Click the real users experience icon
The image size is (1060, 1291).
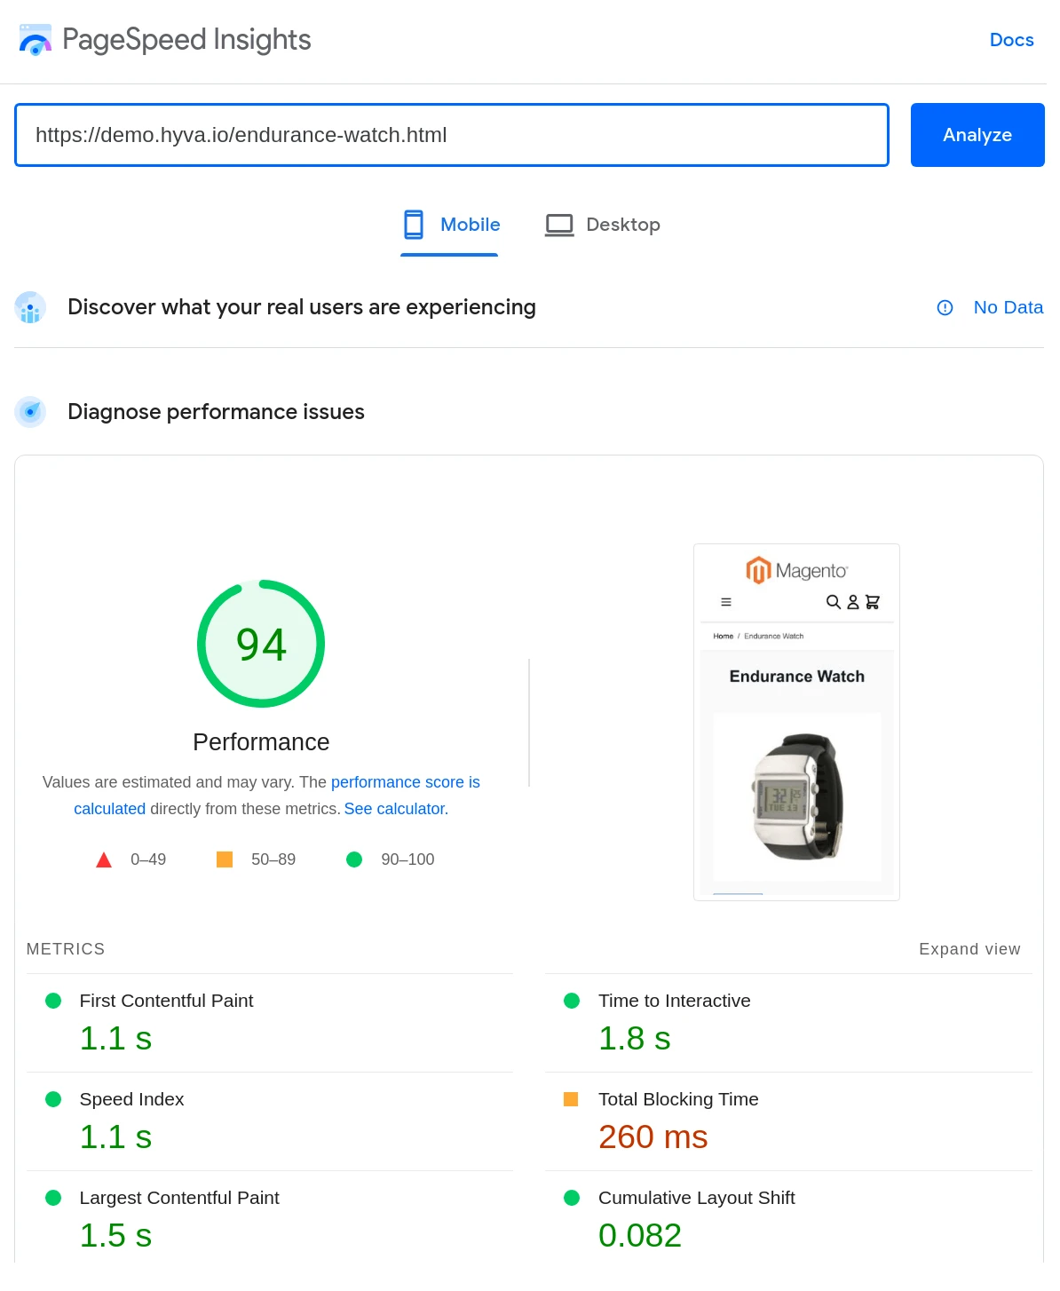30,308
